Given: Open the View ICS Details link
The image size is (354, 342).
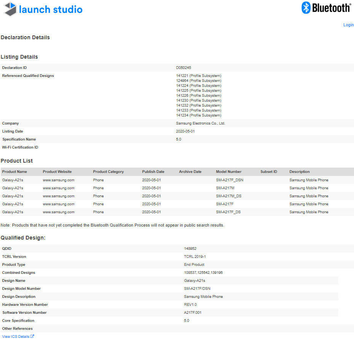Looking at the screenshot, I should pyautogui.click(x=16, y=336).
